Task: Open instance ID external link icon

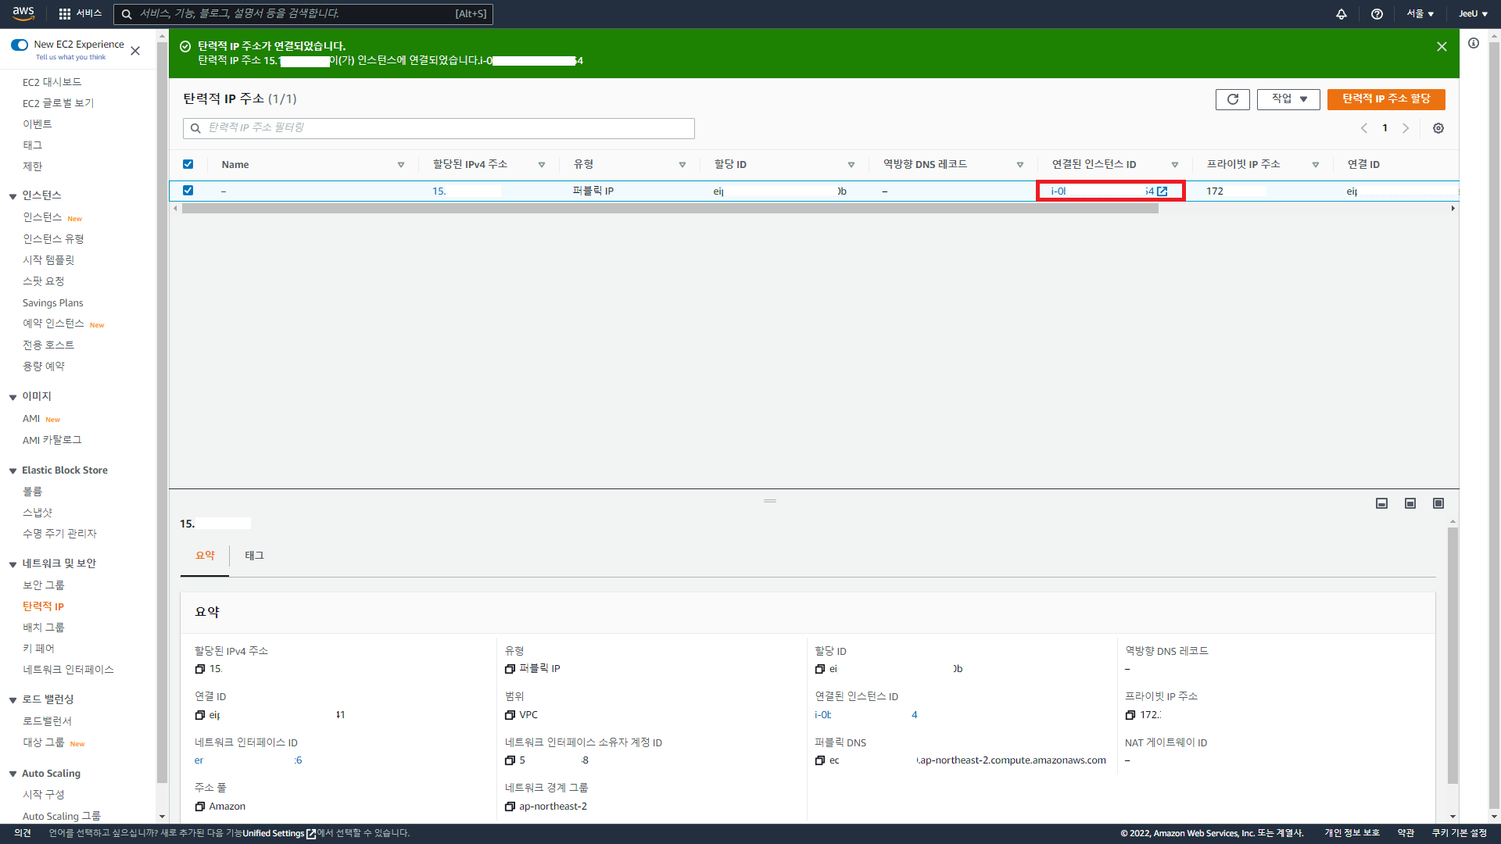Action: [x=1162, y=191]
